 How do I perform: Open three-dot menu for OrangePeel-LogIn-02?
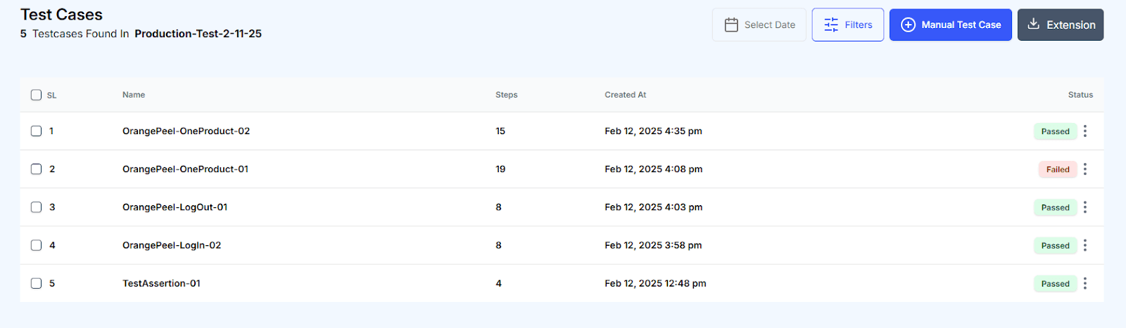click(1085, 245)
